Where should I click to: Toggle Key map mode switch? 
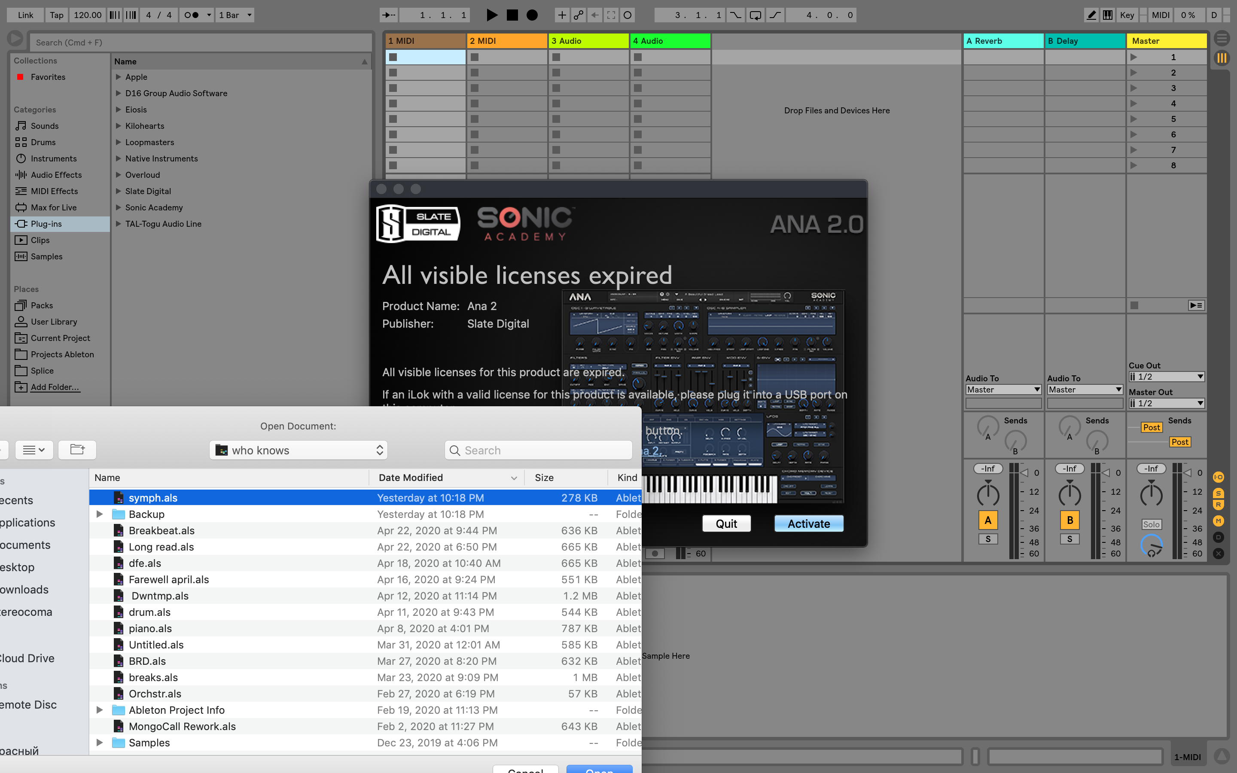[1127, 15]
